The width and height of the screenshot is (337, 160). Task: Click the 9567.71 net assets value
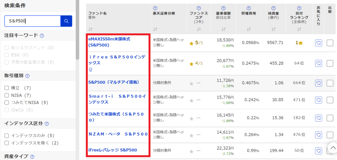275,43
